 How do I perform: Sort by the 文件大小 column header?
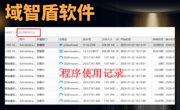point(108,39)
